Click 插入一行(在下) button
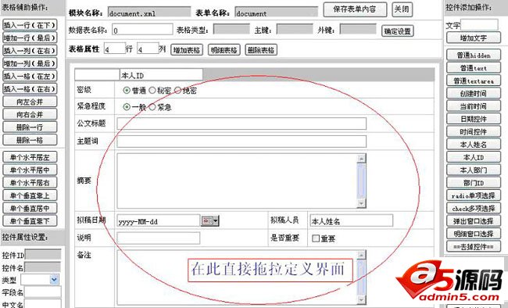Viewport: 508px width, 308px height. point(30,25)
